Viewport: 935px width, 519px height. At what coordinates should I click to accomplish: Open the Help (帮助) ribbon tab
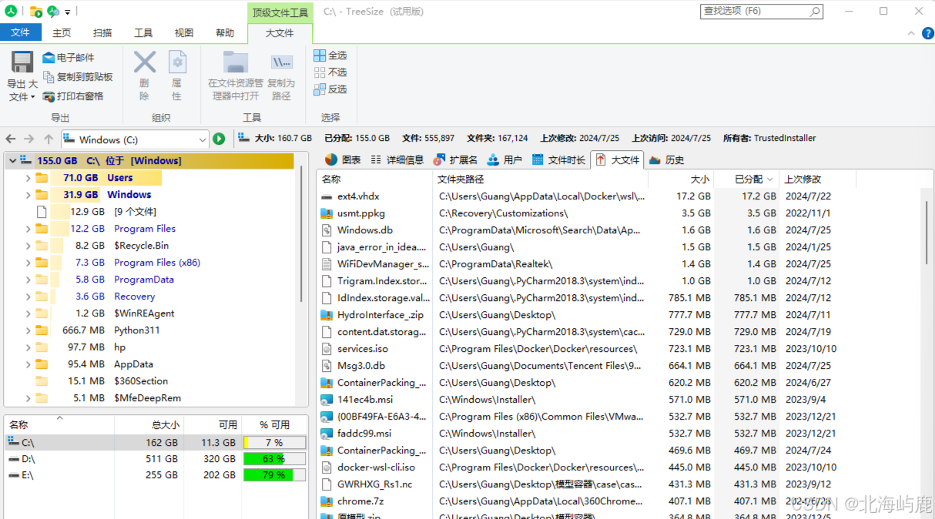pos(225,33)
